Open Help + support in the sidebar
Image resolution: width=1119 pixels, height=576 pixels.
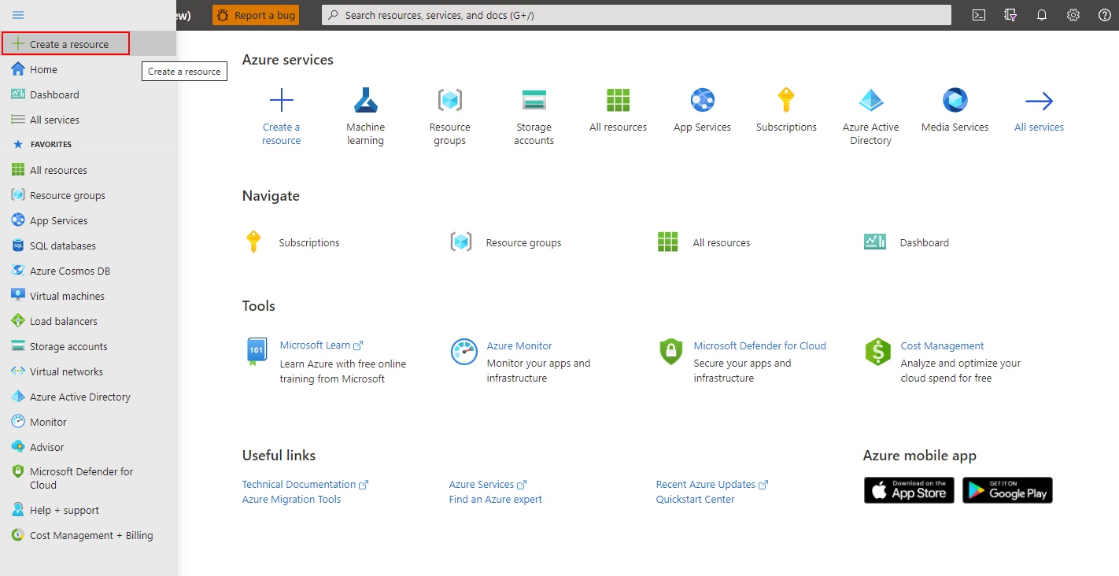pyautogui.click(x=88, y=510)
